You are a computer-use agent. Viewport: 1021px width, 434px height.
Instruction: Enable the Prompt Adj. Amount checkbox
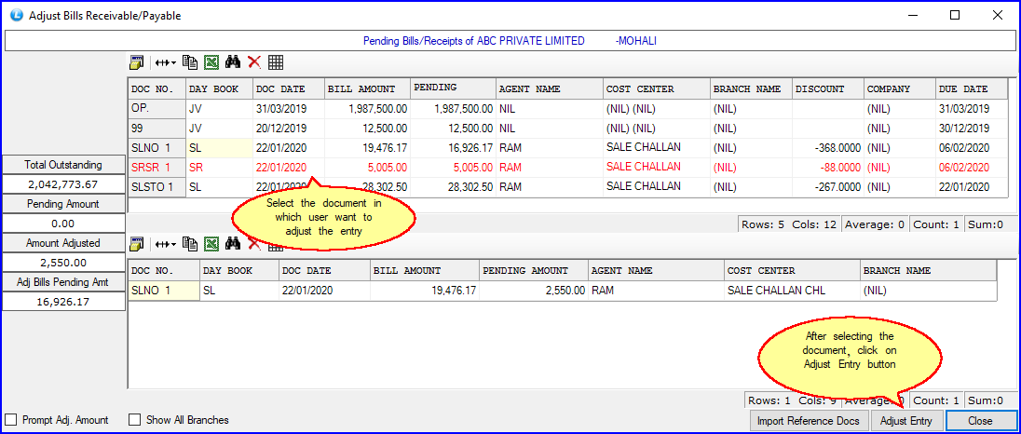10,420
